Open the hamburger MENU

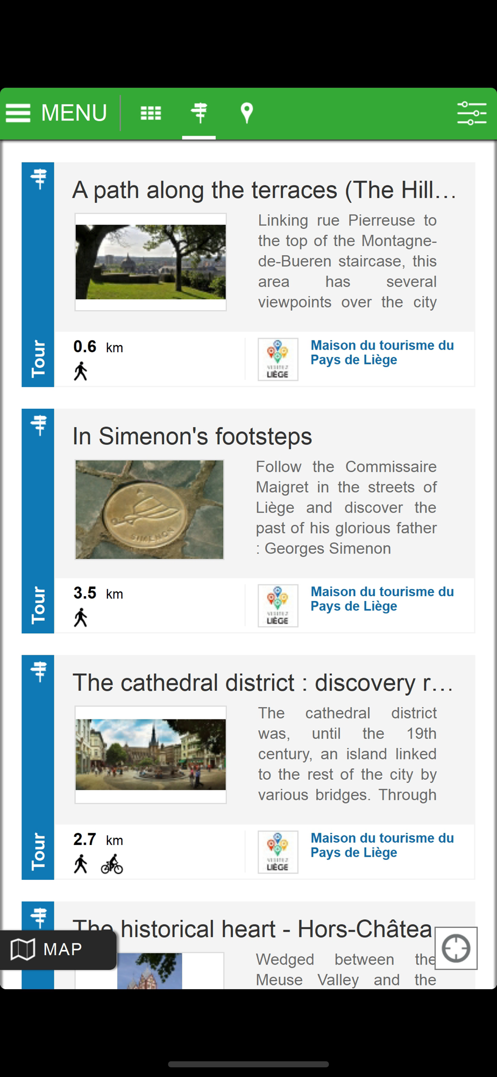[x=56, y=113]
